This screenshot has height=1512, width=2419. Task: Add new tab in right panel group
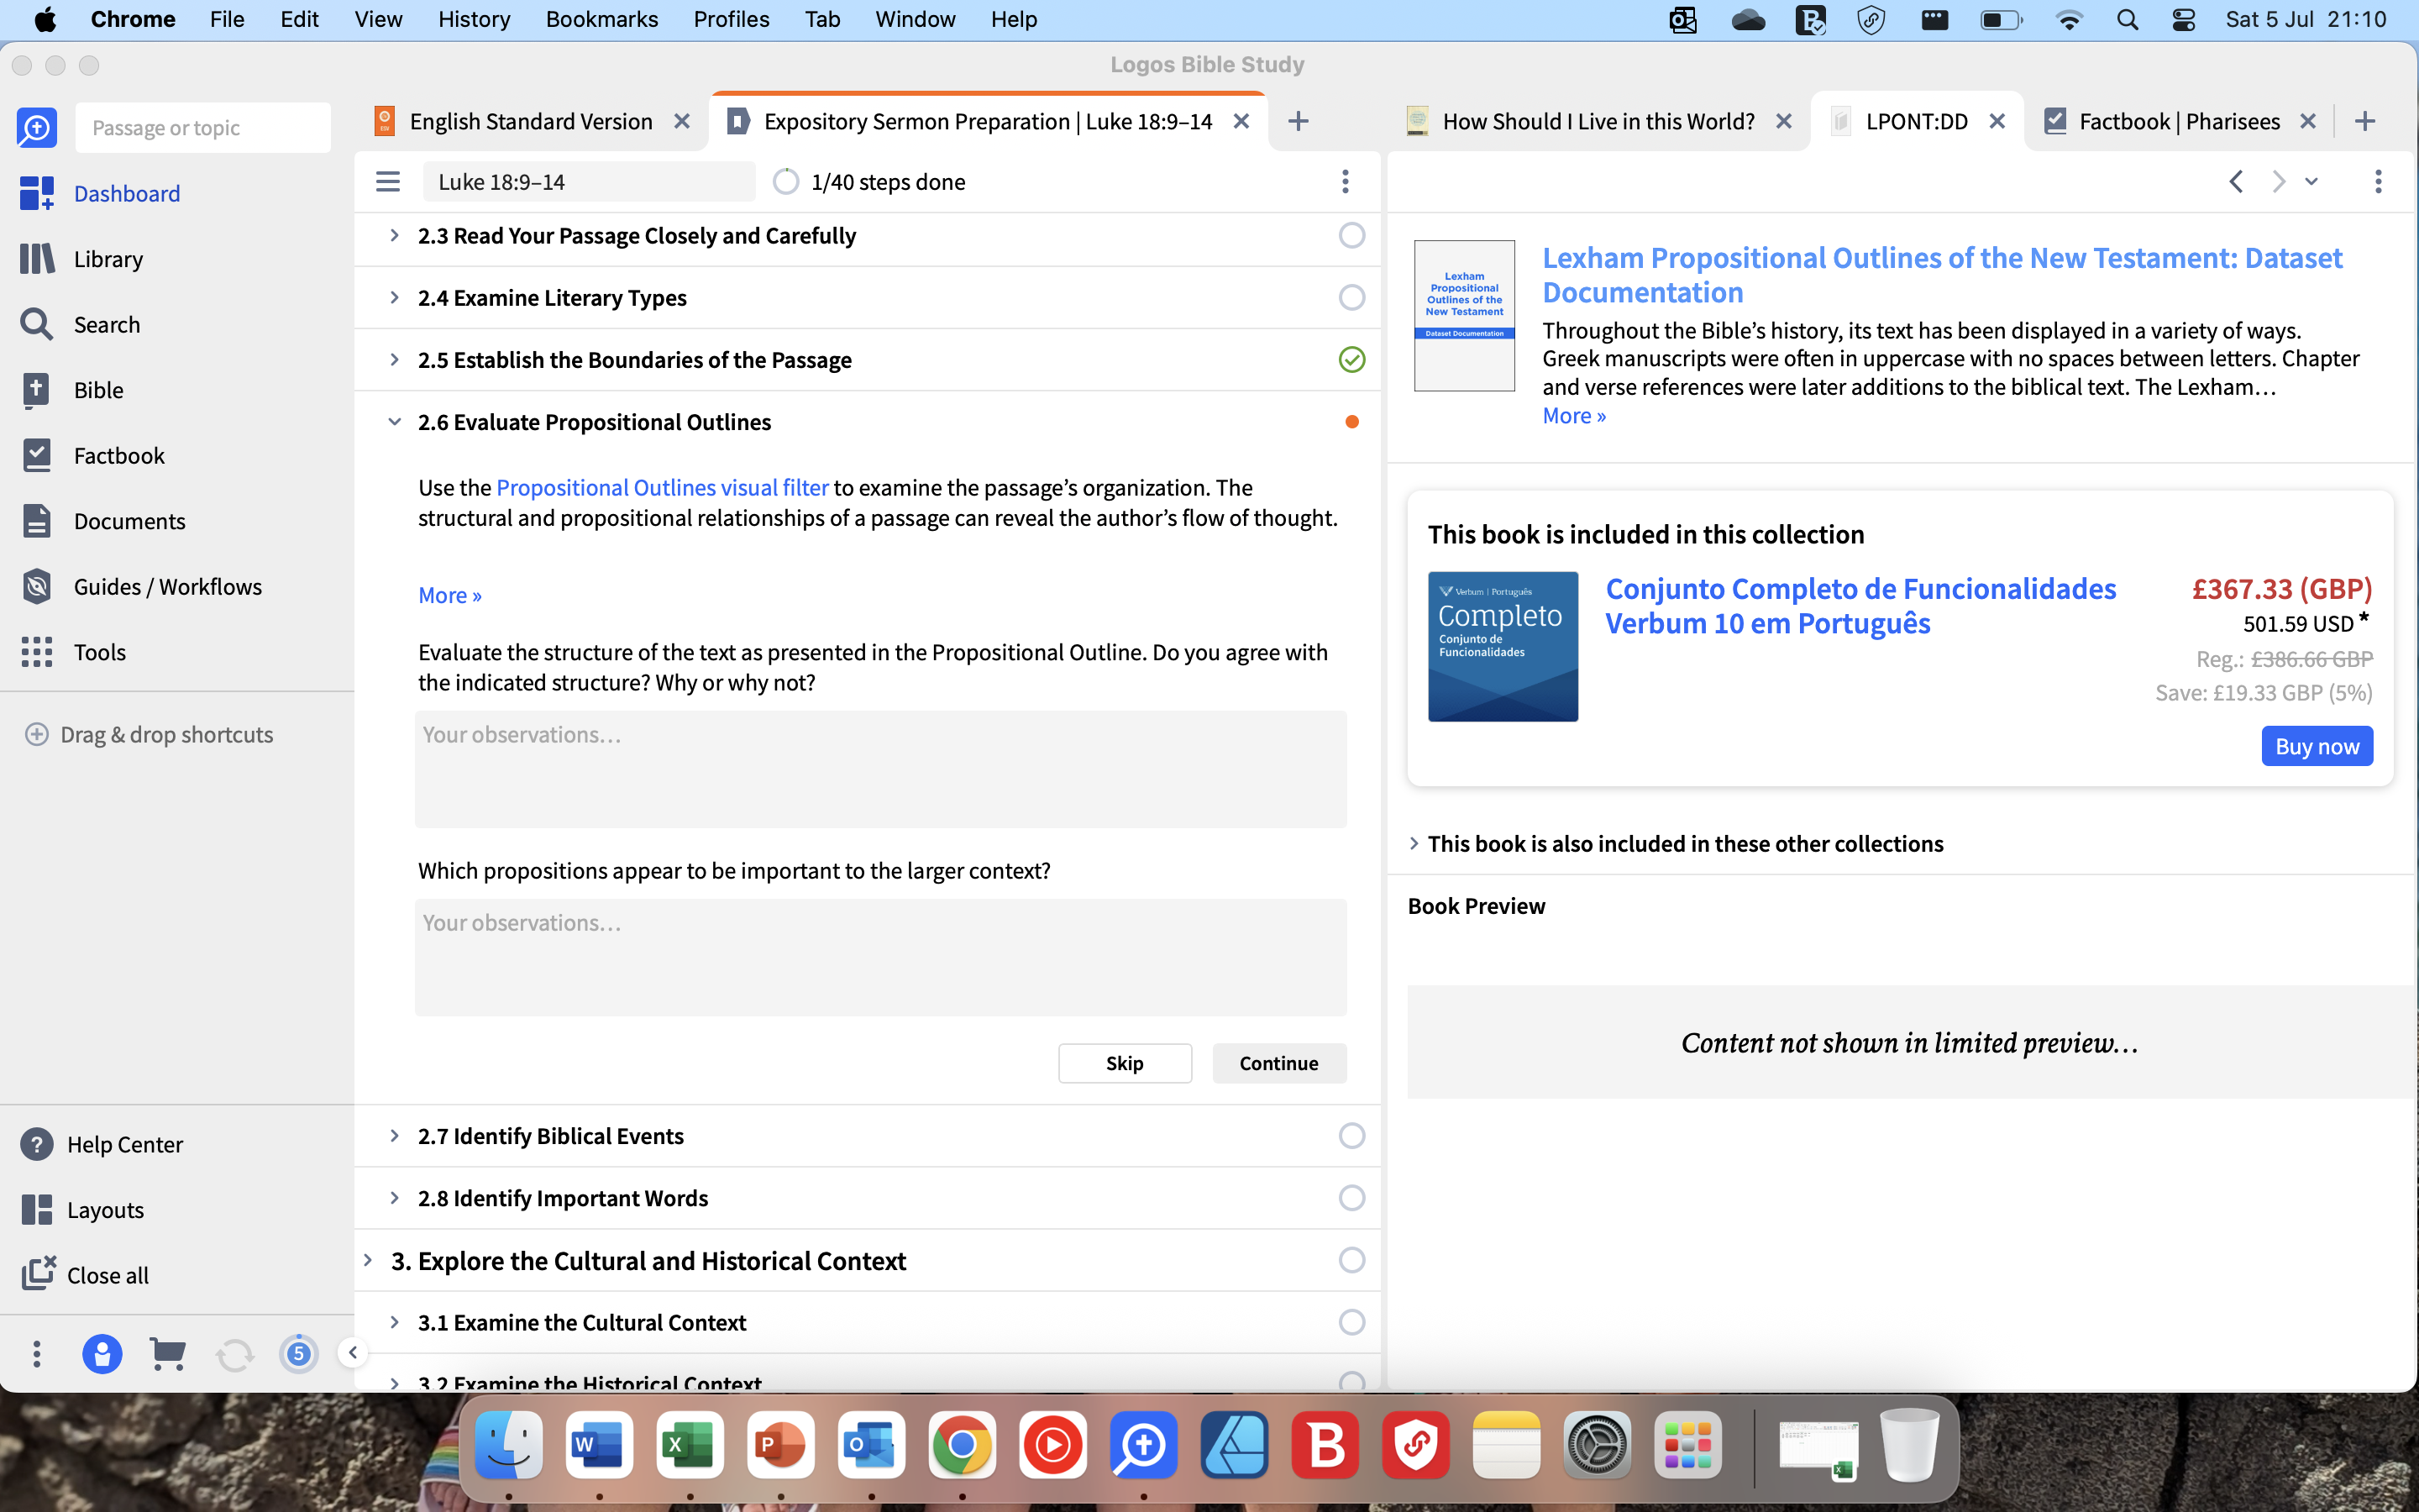pos(2365,121)
